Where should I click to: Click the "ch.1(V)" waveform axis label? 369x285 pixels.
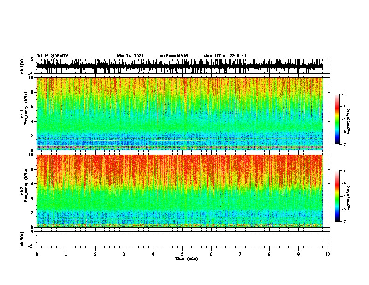(22, 66)
